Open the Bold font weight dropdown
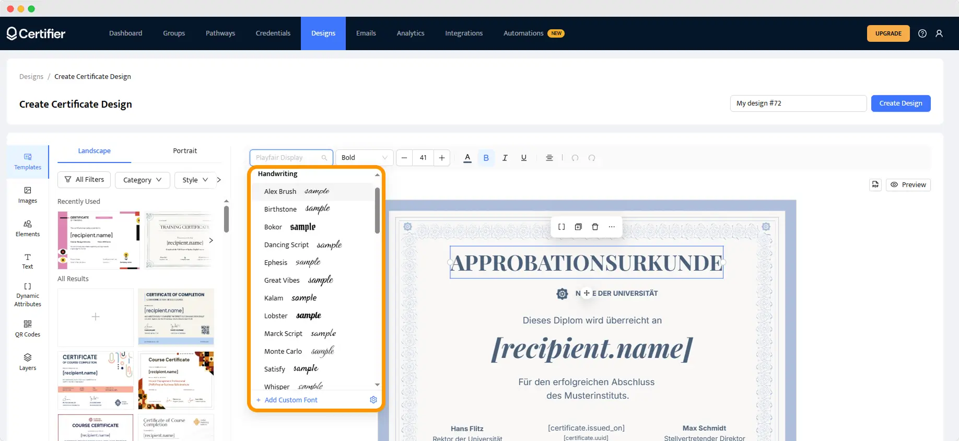This screenshot has width=959, height=441. tap(364, 158)
